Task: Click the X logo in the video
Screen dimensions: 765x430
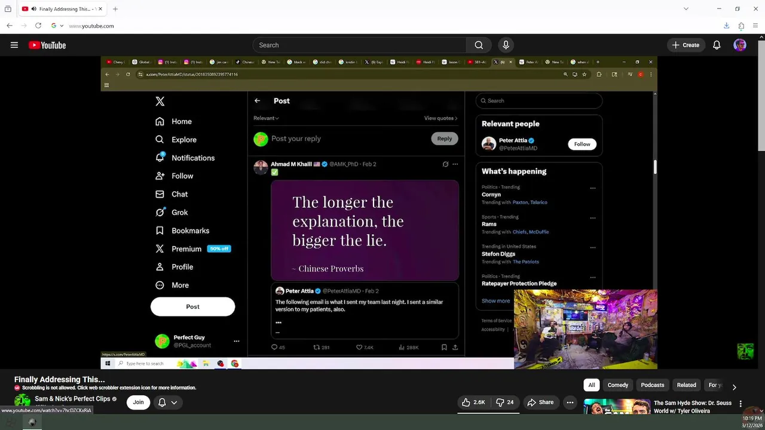Action: 160,102
